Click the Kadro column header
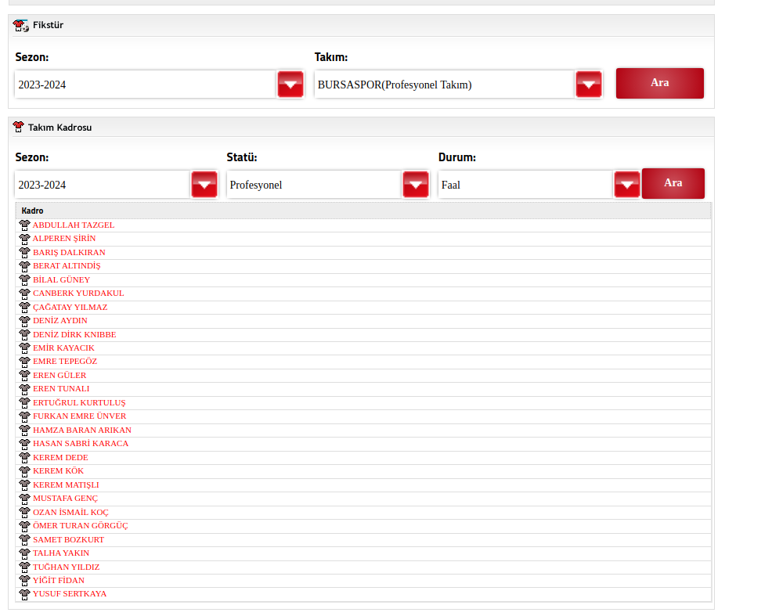The height and width of the screenshot is (616, 772). (x=33, y=211)
